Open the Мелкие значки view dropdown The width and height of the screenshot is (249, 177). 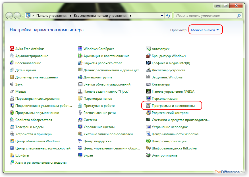click(x=205, y=30)
